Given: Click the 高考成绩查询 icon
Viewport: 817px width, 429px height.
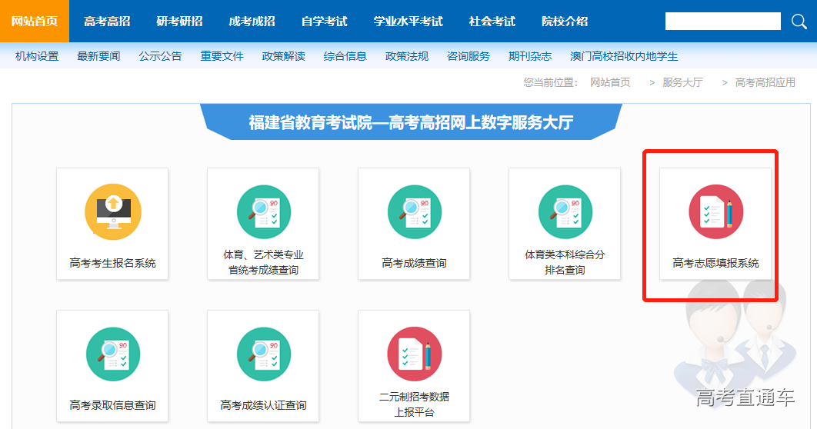Looking at the screenshot, I should [415, 211].
